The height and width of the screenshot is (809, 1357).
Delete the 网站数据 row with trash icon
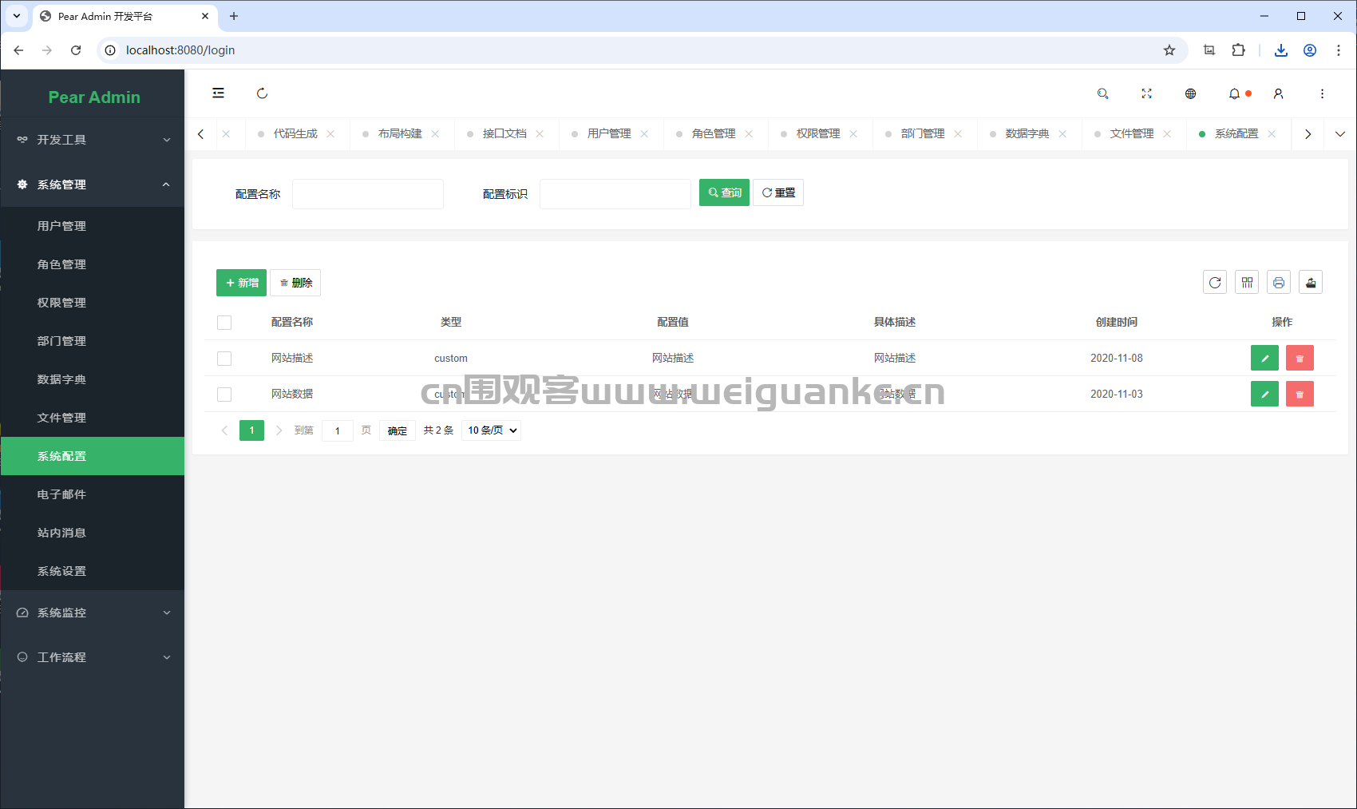pos(1300,394)
